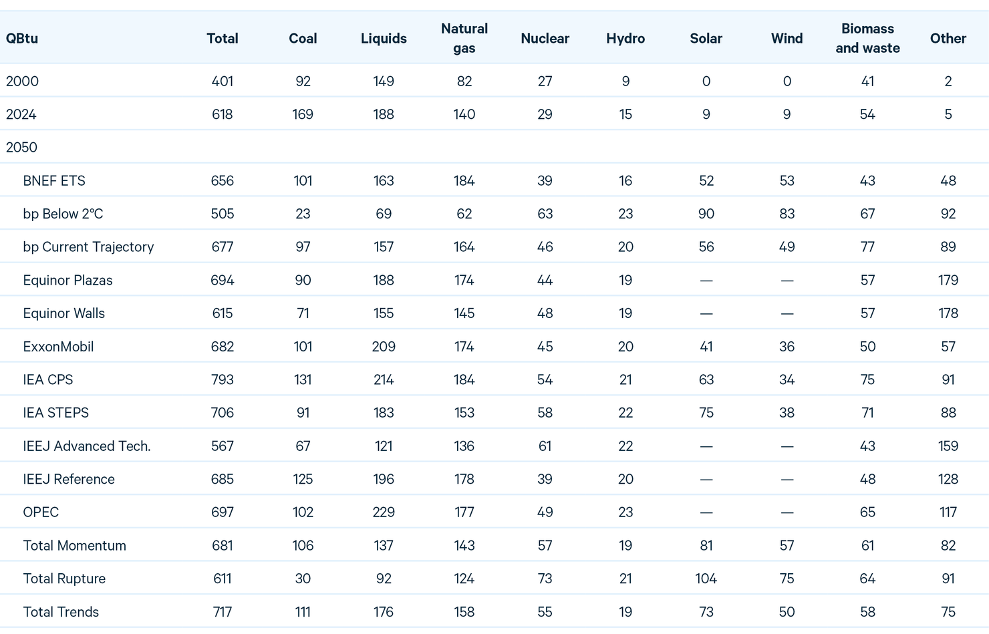Select the Nuclear column header
The image size is (989, 634).
(x=545, y=38)
